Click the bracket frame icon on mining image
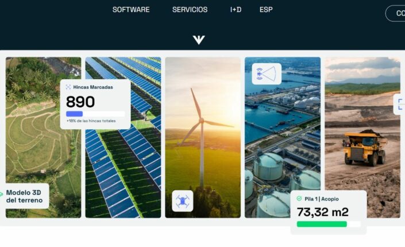 400,104
